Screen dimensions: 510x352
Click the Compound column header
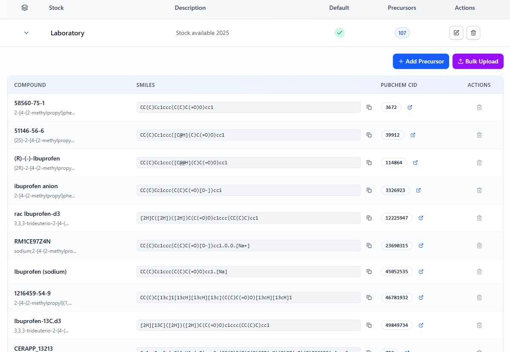tap(30, 85)
